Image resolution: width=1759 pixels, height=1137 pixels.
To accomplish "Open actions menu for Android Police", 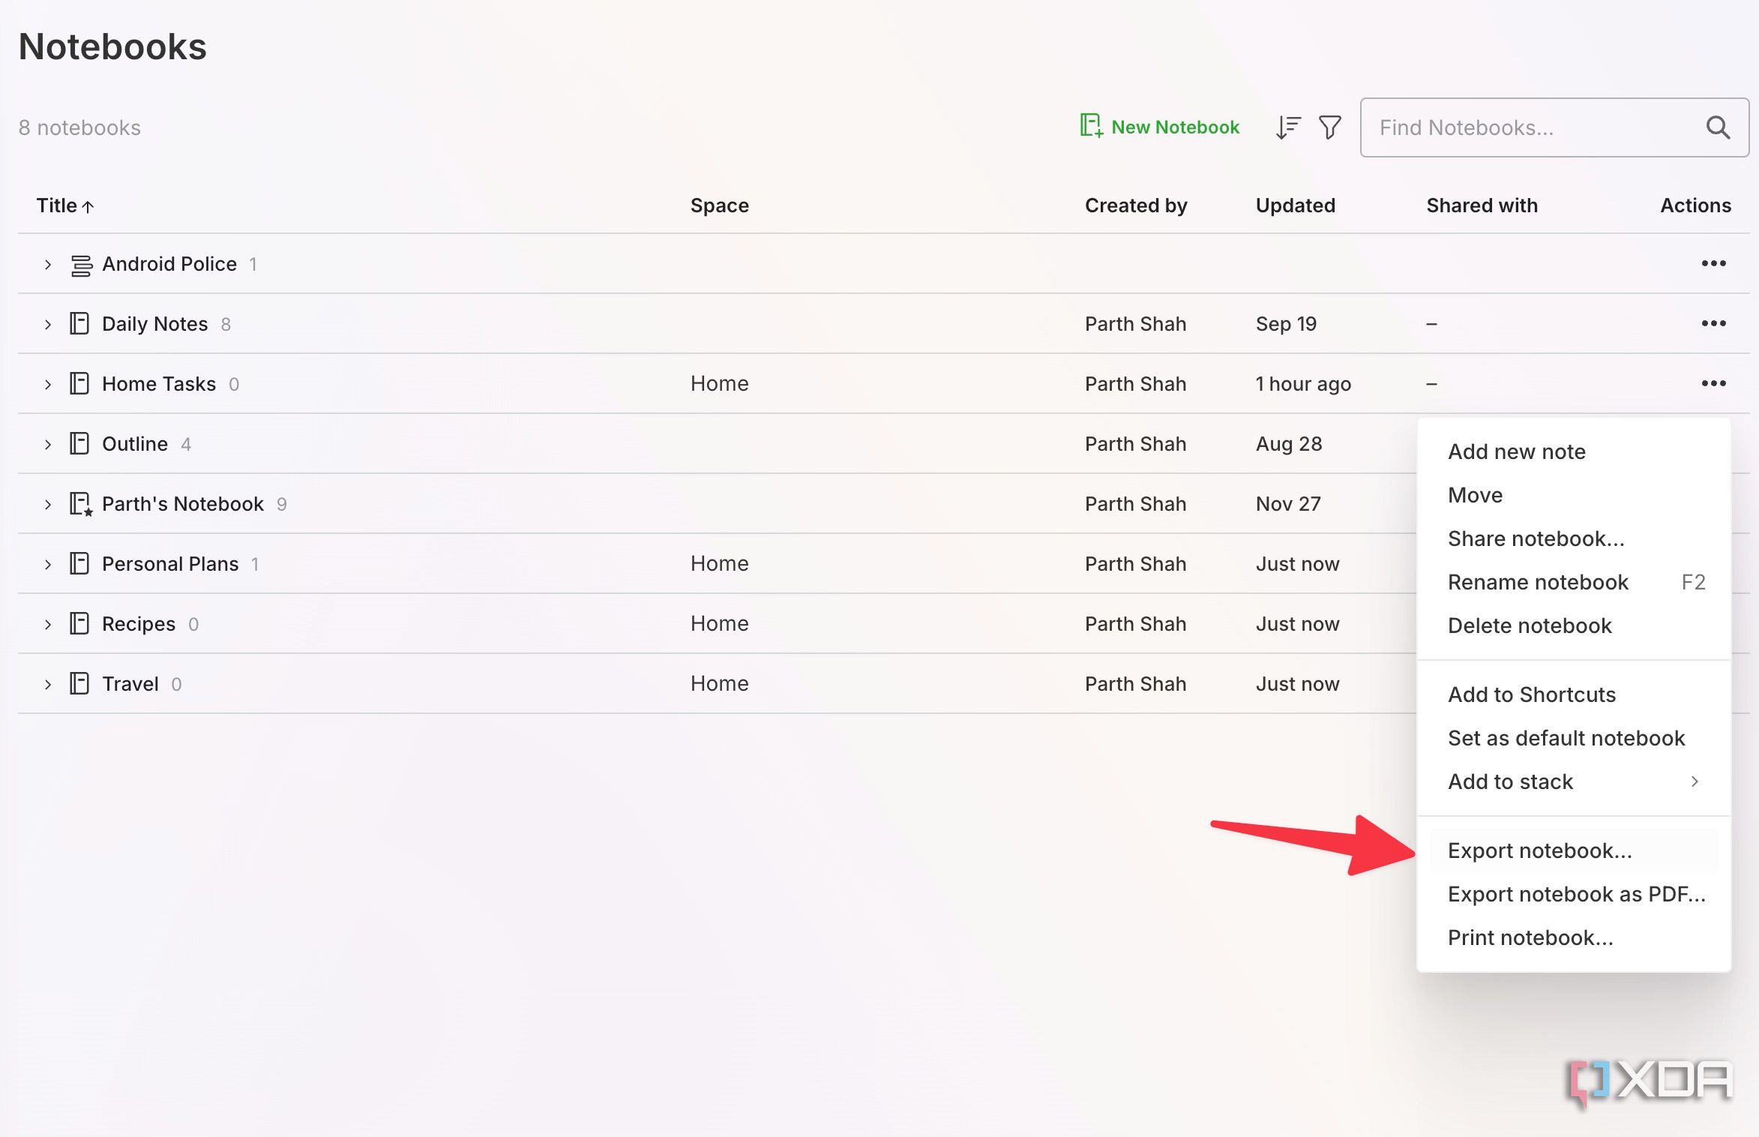I will (x=1713, y=263).
